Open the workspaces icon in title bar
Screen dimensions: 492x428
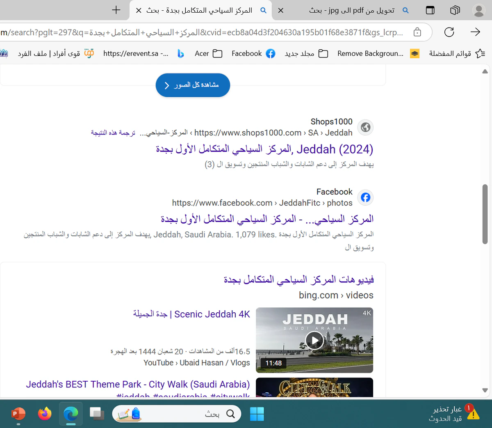click(x=455, y=10)
